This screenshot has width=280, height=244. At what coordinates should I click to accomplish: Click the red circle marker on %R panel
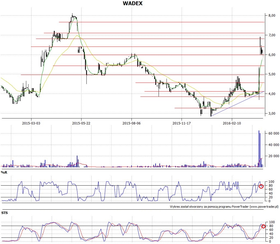261,186
